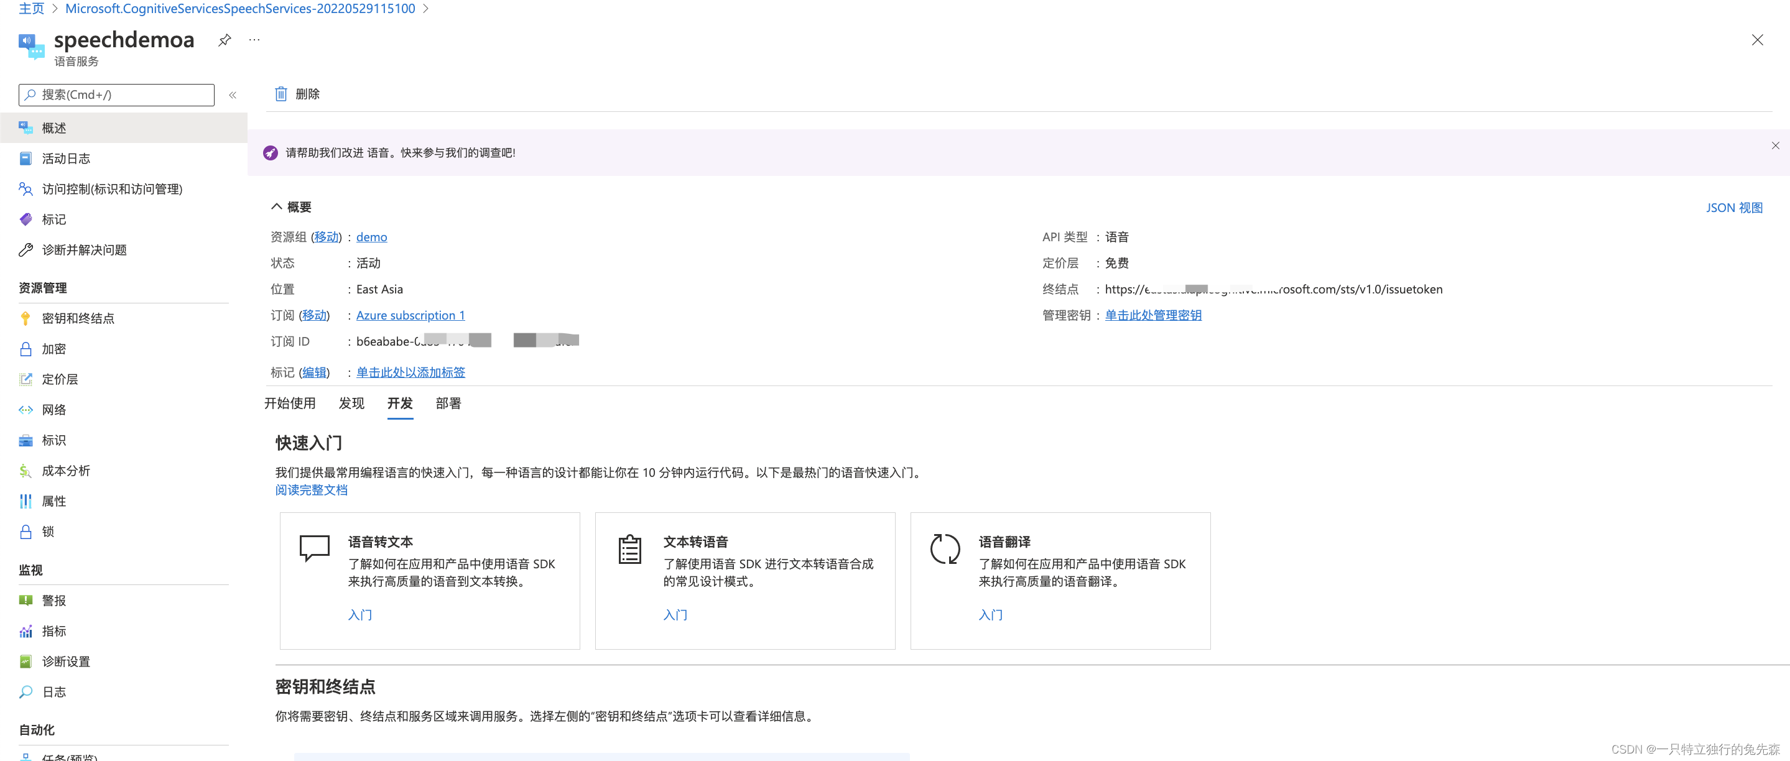Open 成本分析 in the sidebar
This screenshot has width=1790, height=761.
66,471
